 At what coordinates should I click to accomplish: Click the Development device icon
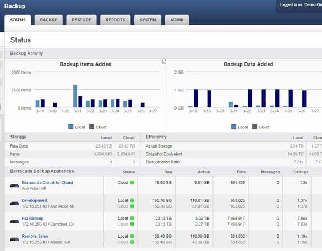pos(14,204)
